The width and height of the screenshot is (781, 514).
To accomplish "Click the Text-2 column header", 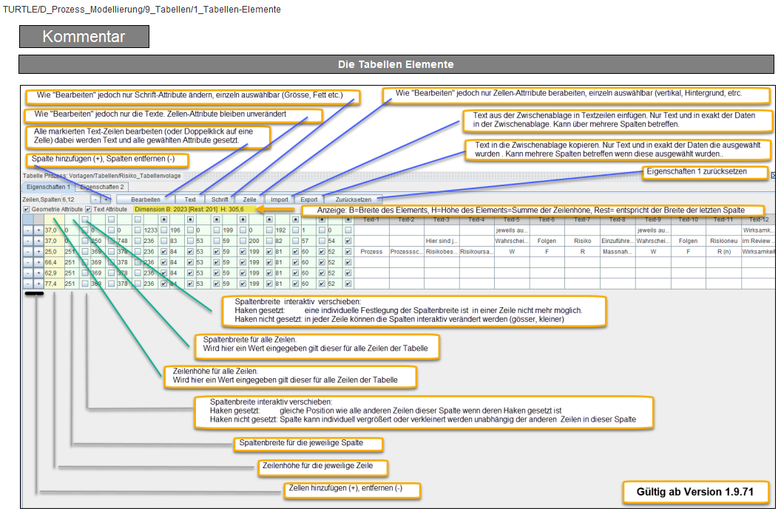I will click(407, 219).
